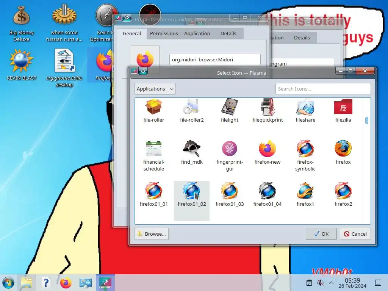Image resolution: width=388 pixels, height=291 pixels.
Task: Select the gear desktop icon "when some russian runs a..."
Action: point(64,23)
